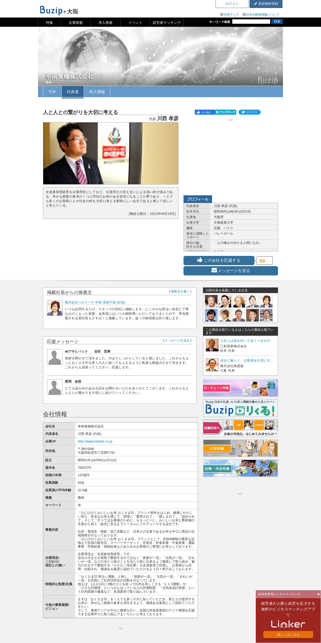Open the ログイン button
The image size is (321, 643).
(x=232, y=4)
